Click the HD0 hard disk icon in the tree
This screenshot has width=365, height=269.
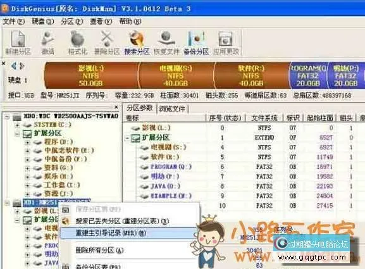[x=16, y=117]
